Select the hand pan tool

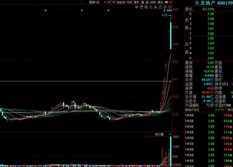141,7
